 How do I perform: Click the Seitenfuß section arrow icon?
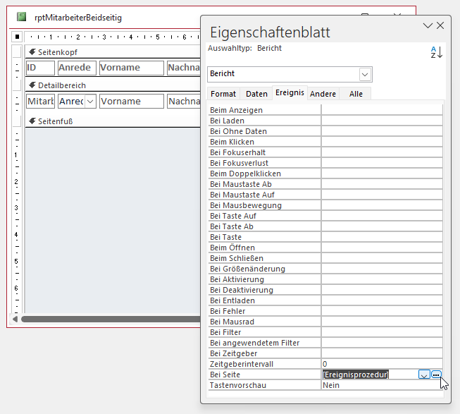(x=32, y=121)
